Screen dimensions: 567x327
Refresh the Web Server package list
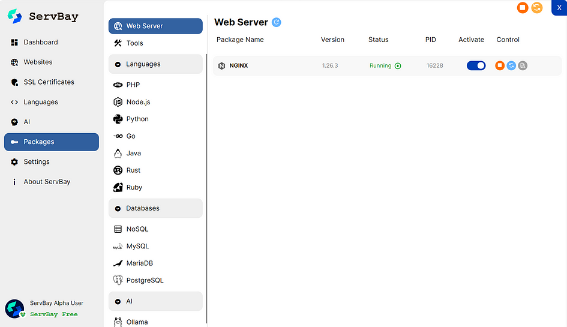[x=276, y=22]
